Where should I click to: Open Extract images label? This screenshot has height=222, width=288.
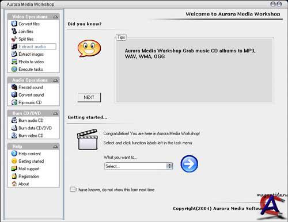tap(31, 54)
